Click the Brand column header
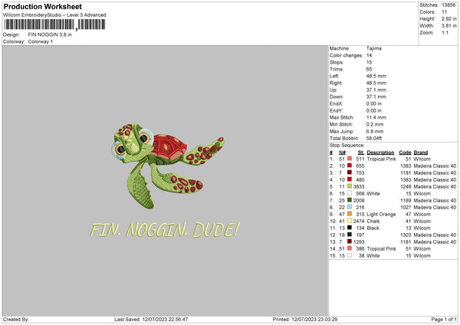Image resolution: width=460 pixels, height=325 pixels. click(x=421, y=153)
